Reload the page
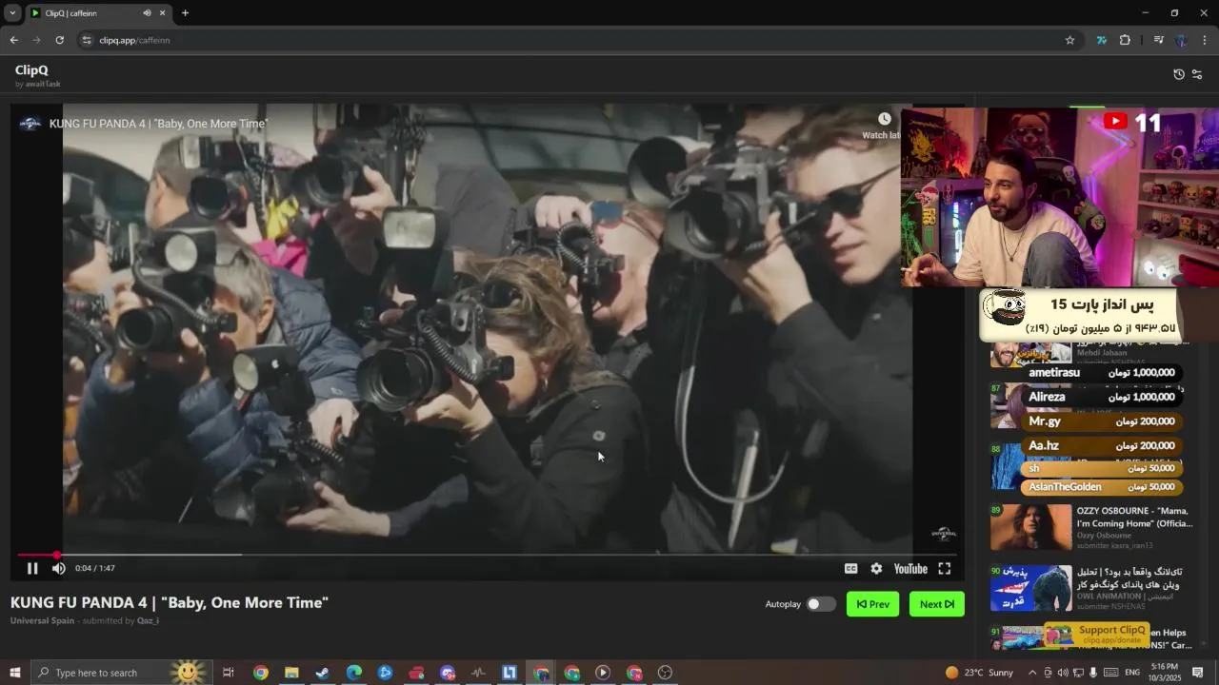The width and height of the screenshot is (1219, 685). click(59, 40)
